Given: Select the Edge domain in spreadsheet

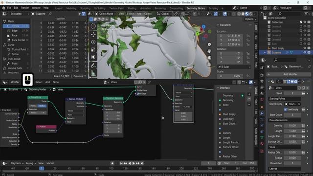Looking at the screenshot, I should tap(16, 31).
